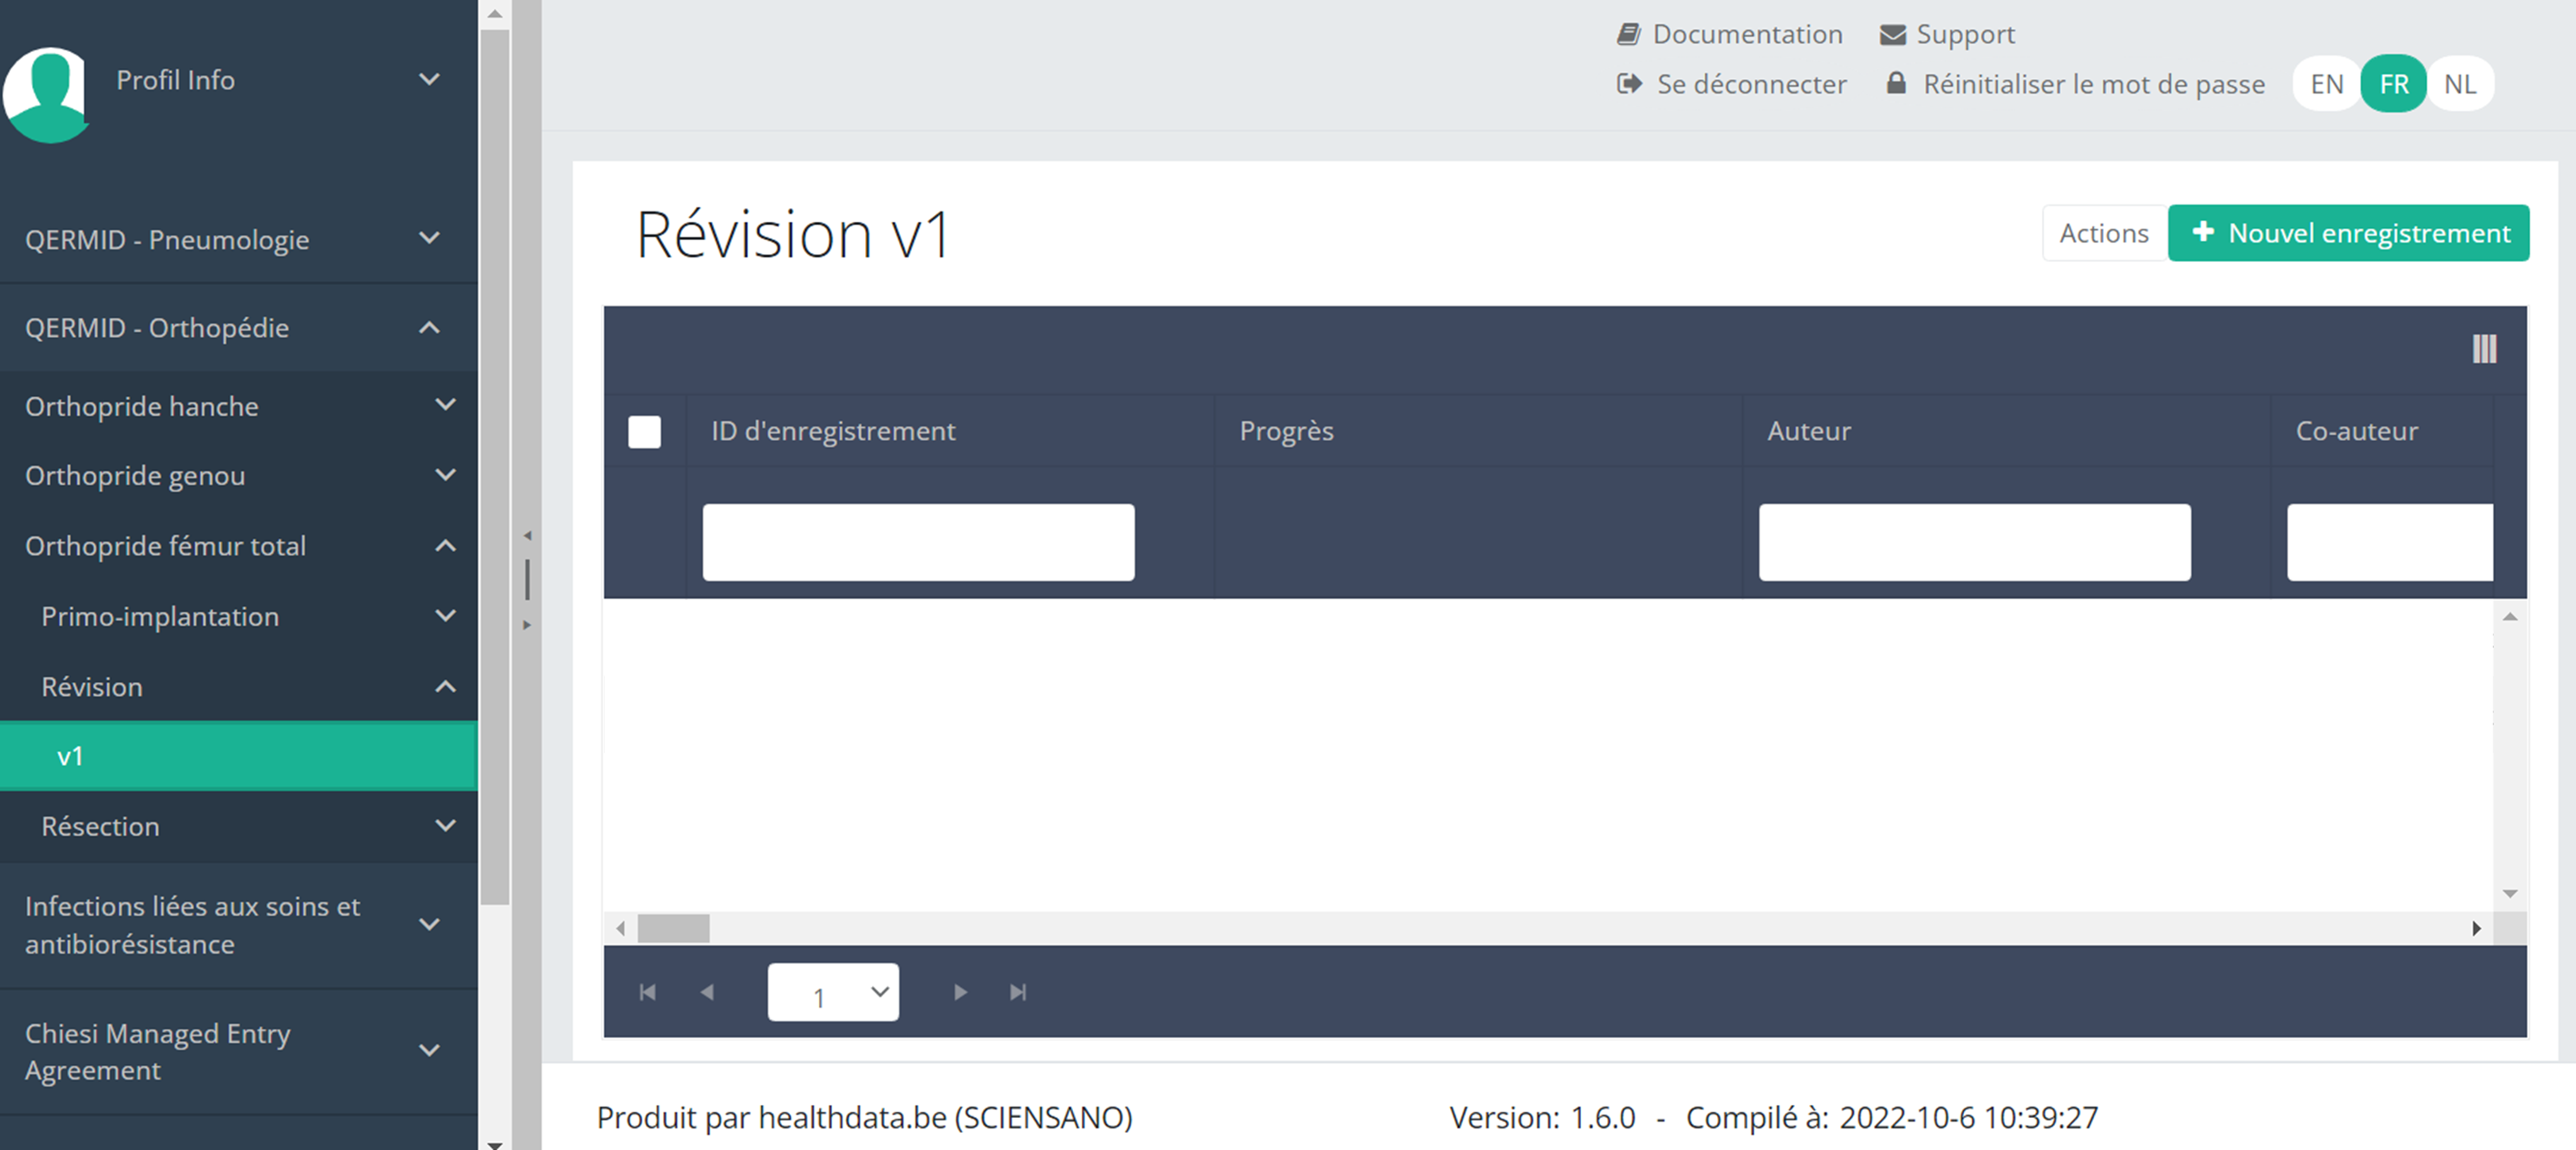Switch language to NL
The width and height of the screenshot is (2576, 1150).
(x=2459, y=84)
